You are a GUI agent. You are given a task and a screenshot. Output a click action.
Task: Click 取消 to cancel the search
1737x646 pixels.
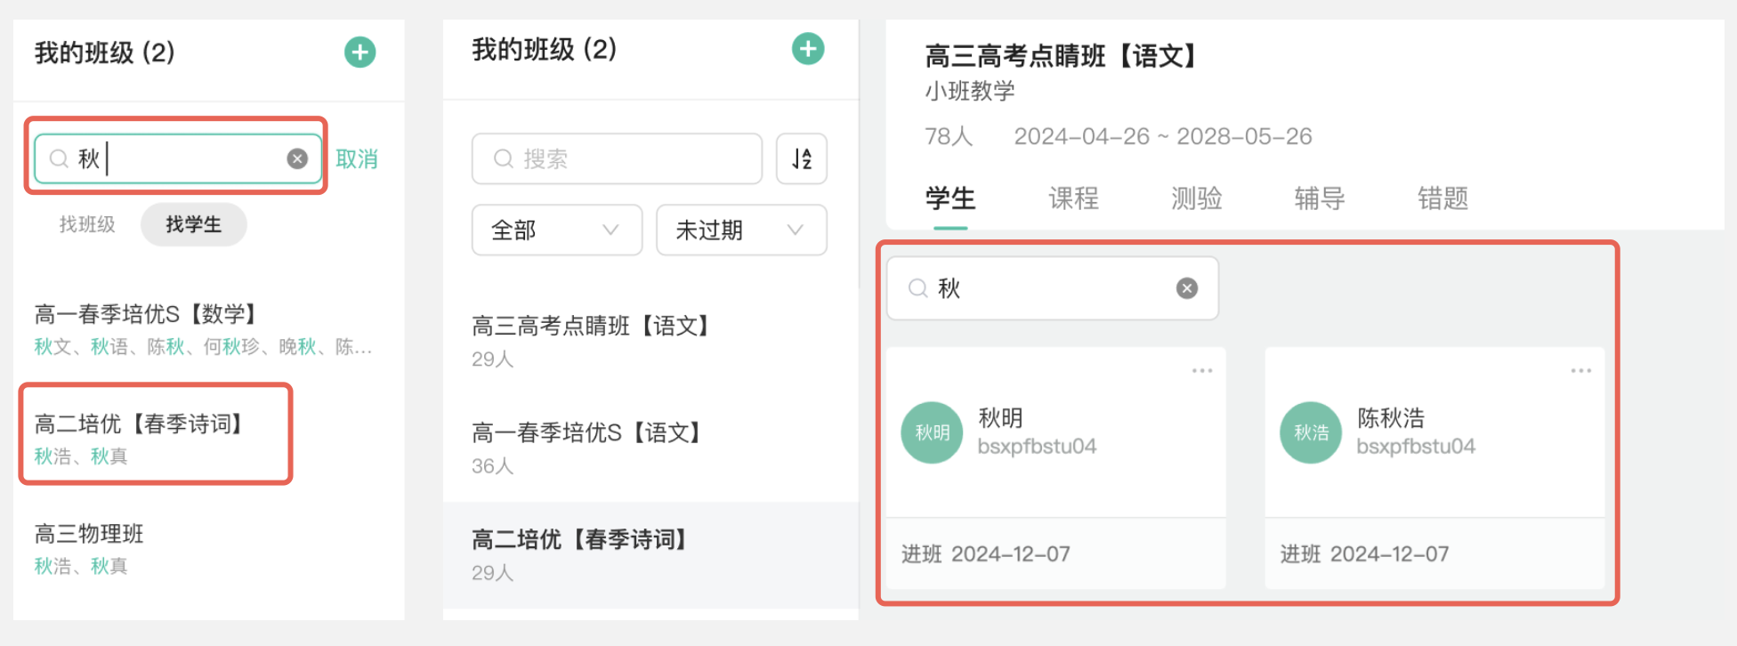(357, 159)
